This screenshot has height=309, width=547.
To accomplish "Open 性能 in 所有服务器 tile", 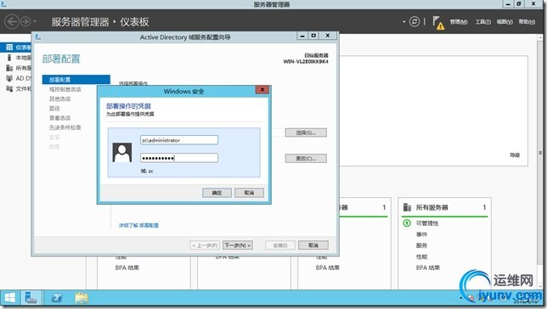I will 421,256.
